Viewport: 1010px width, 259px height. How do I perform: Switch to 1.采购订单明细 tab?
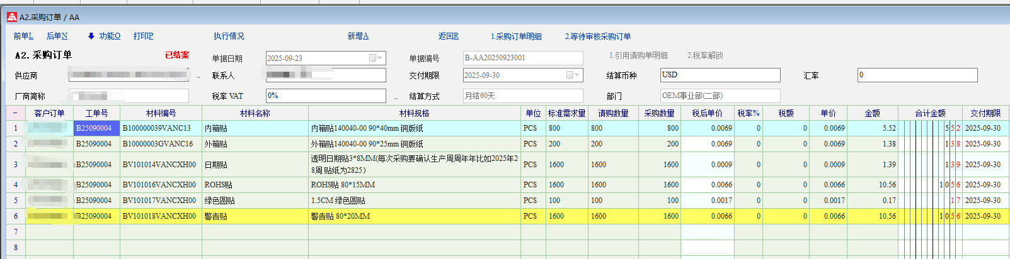coord(516,36)
